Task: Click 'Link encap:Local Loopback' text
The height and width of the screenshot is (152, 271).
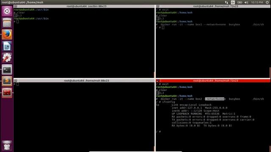Action: tap(191, 105)
